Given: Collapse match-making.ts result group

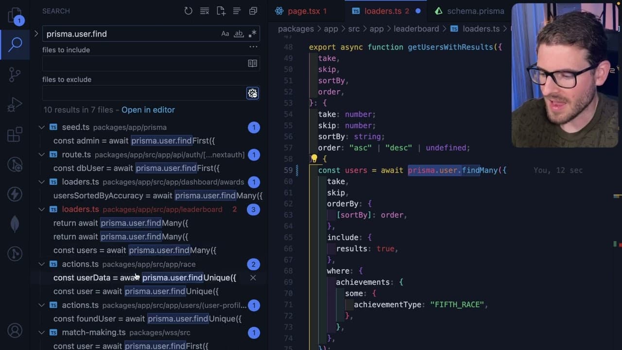Looking at the screenshot, I should (x=42, y=332).
